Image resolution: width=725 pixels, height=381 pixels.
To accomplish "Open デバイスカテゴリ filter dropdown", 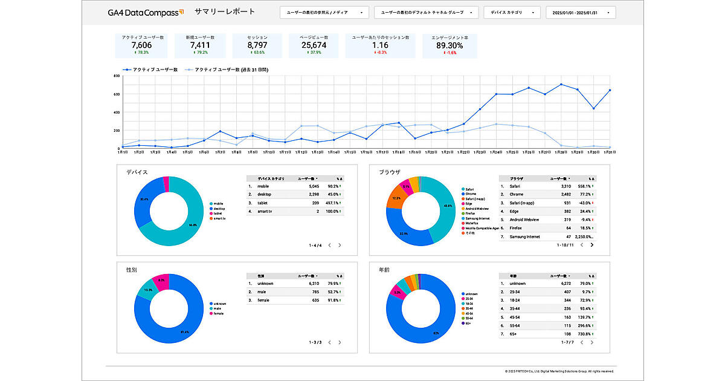I will 512,12.
